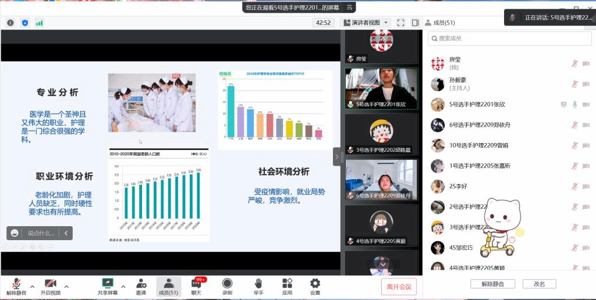
Task: Unmute microphone via 解除静音 button
Action: point(16,286)
